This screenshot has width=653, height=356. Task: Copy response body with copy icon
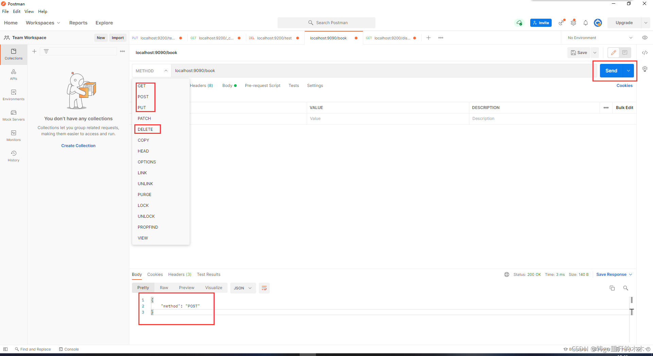[x=612, y=288]
